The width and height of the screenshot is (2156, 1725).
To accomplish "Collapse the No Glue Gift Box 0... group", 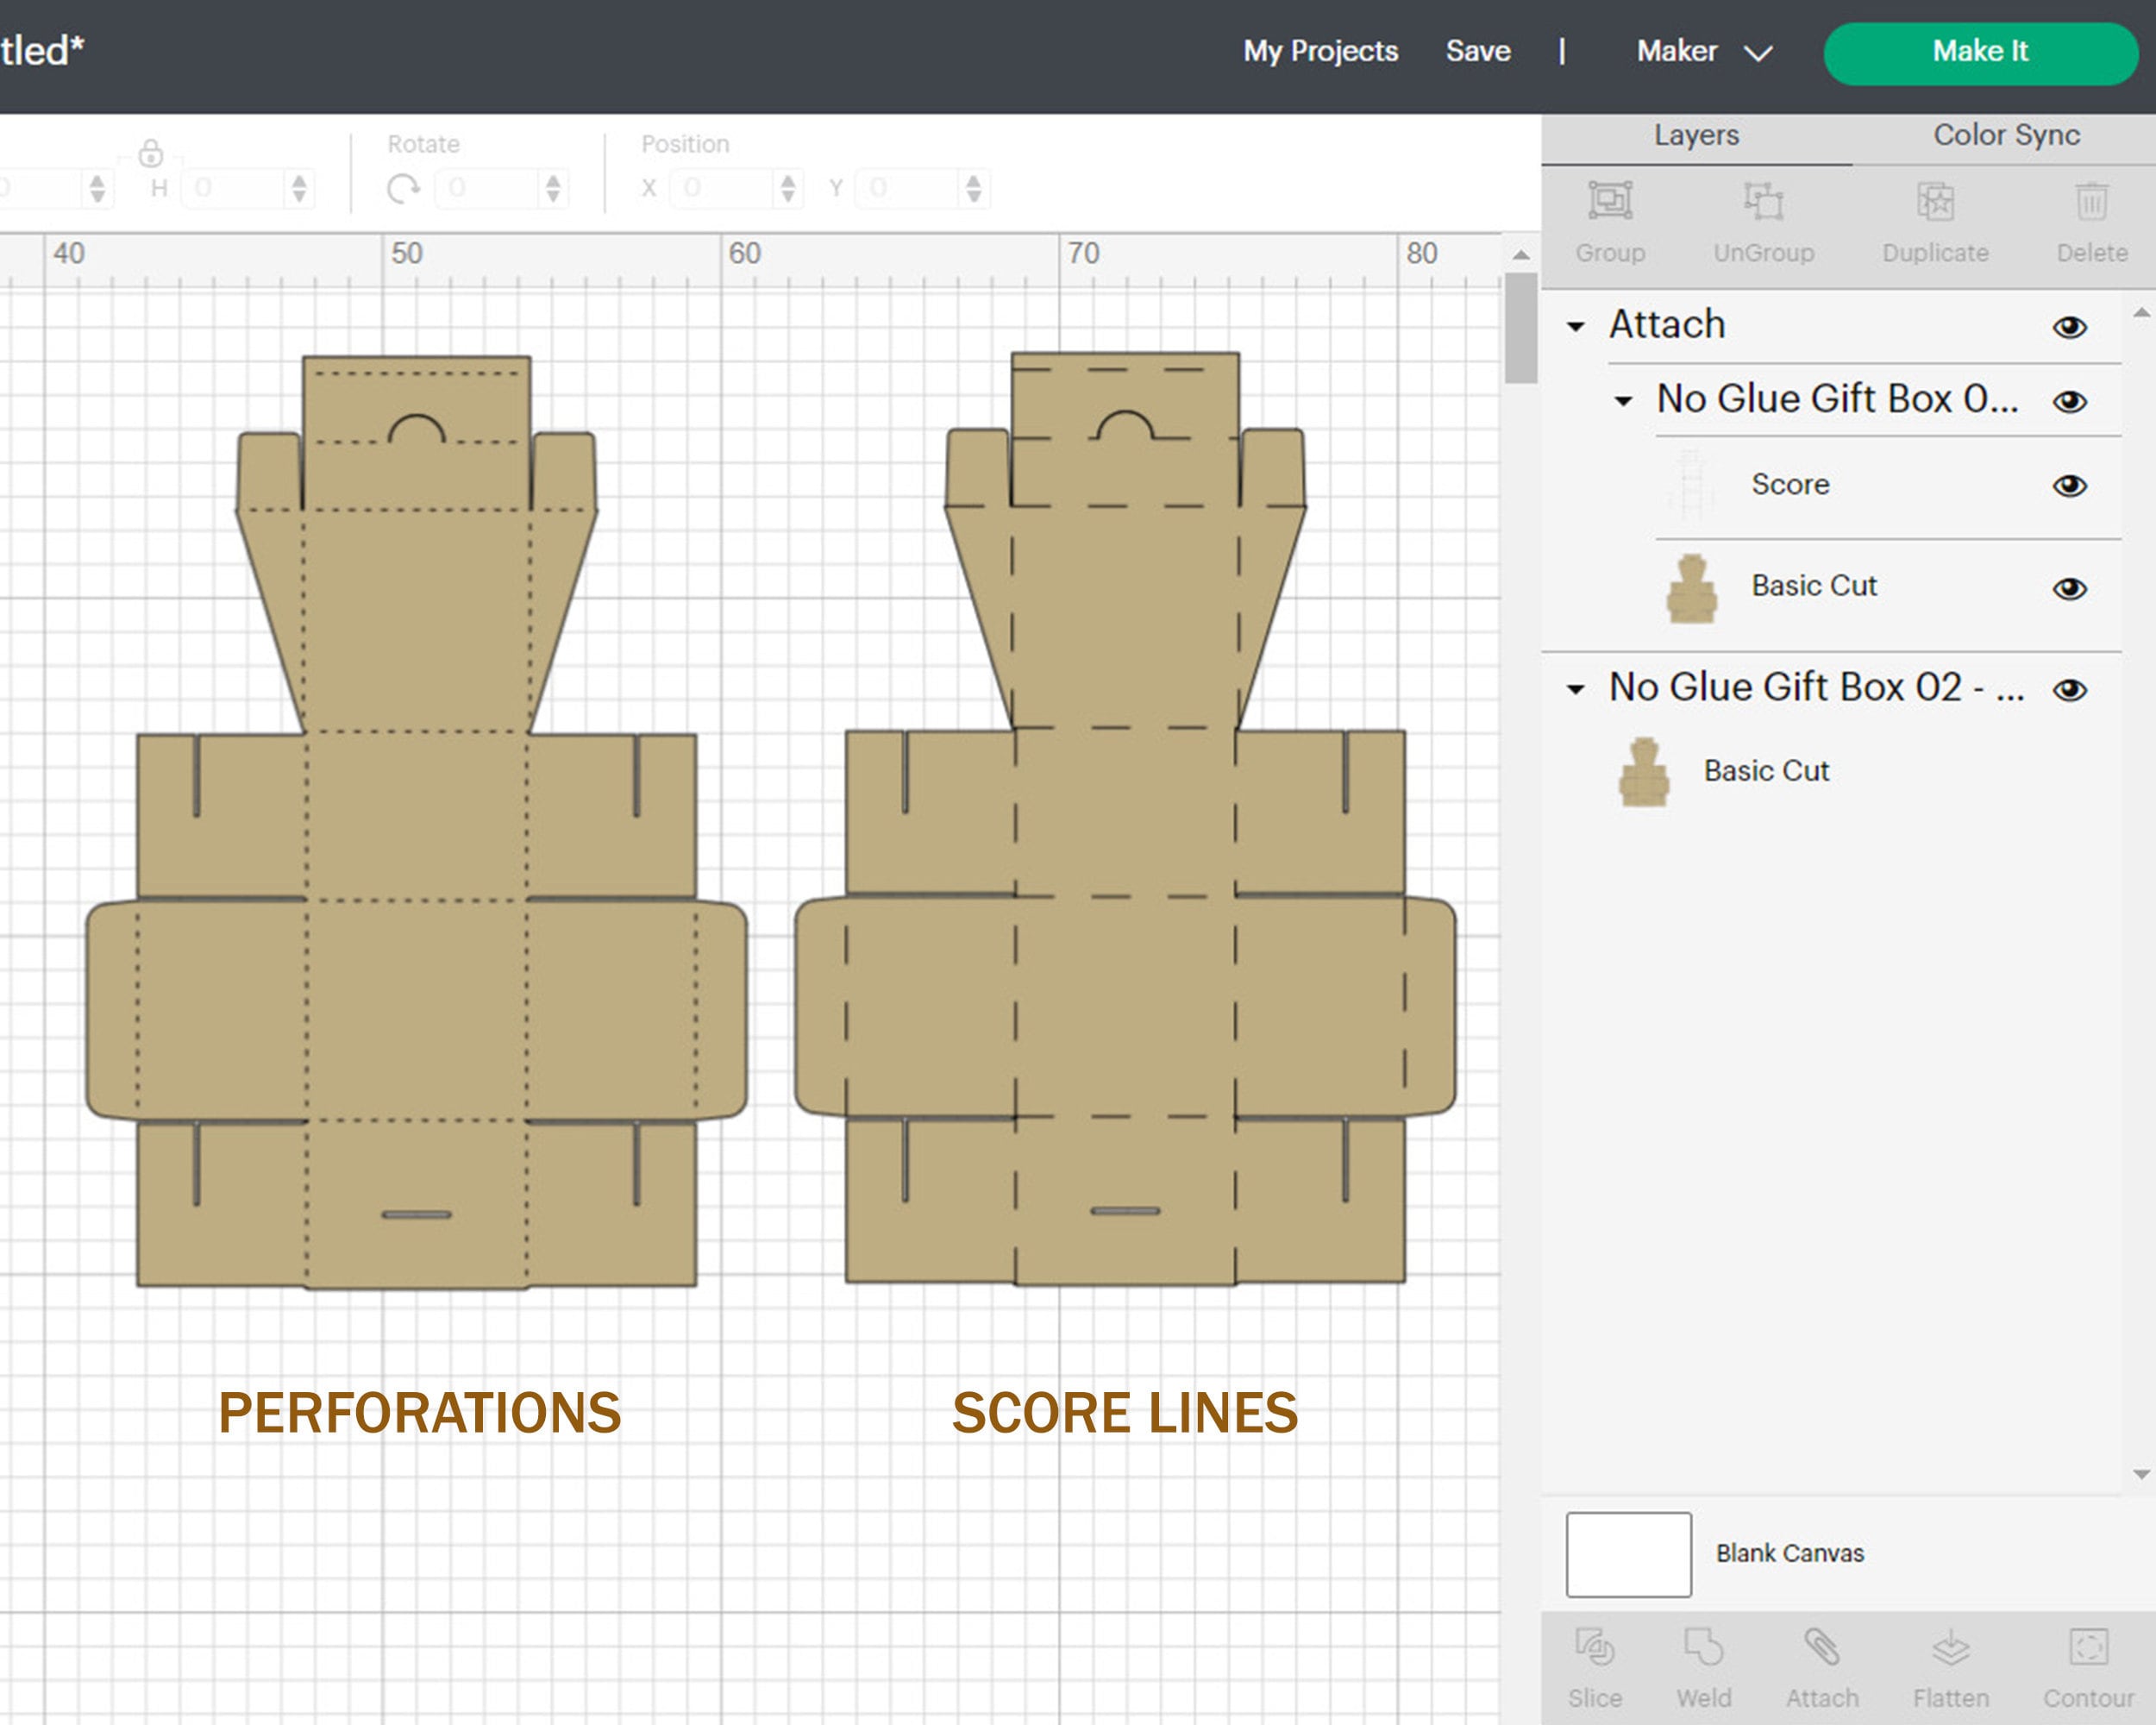I will click(x=1624, y=402).
